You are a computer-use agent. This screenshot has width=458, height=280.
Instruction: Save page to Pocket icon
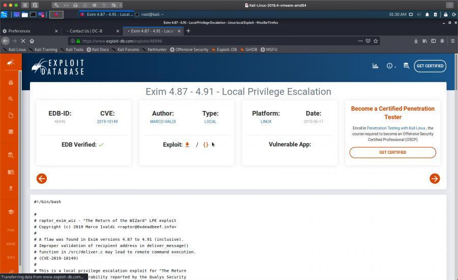coord(368,41)
